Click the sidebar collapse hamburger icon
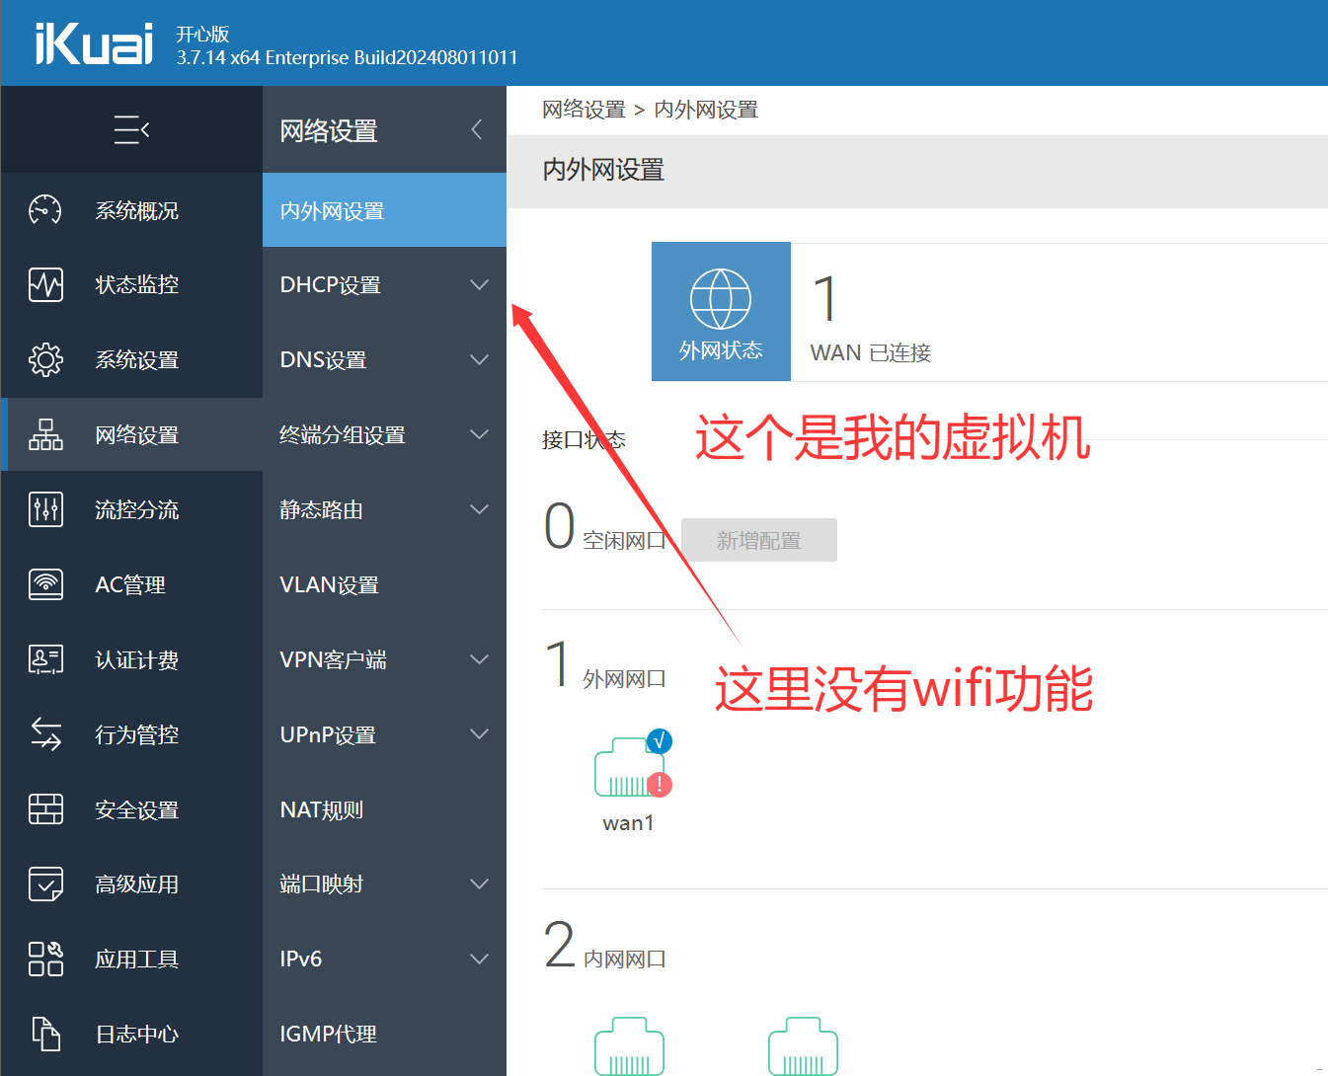The height and width of the screenshot is (1076, 1328). [131, 129]
